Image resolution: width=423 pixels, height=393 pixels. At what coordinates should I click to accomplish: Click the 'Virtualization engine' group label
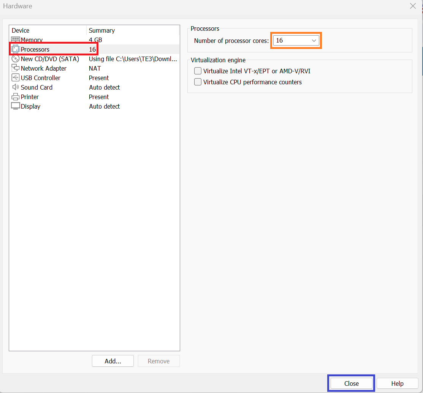click(218, 60)
